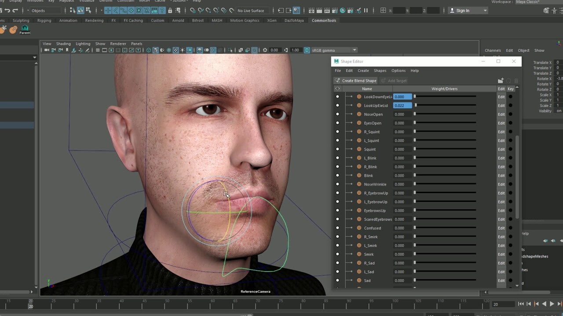Toggle the eye column header in Shape Editor

337,89
